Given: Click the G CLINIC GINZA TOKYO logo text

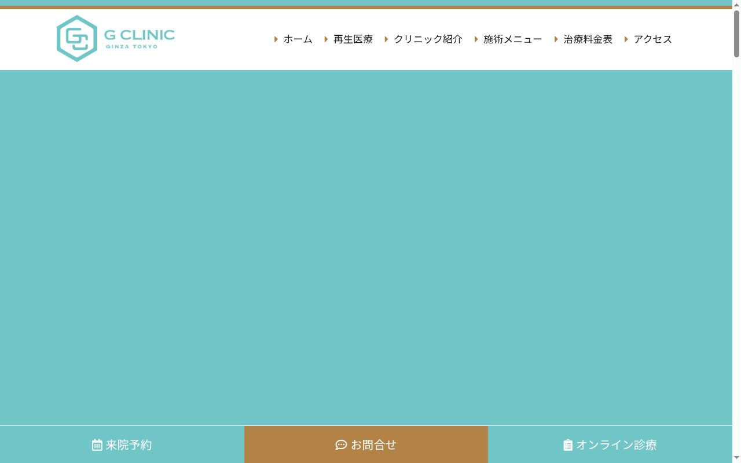Looking at the screenshot, I should tap(140, 38).
